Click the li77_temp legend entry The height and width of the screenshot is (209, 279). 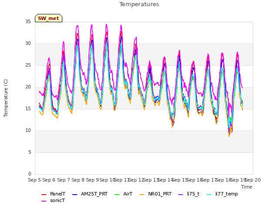click(222, 194)
